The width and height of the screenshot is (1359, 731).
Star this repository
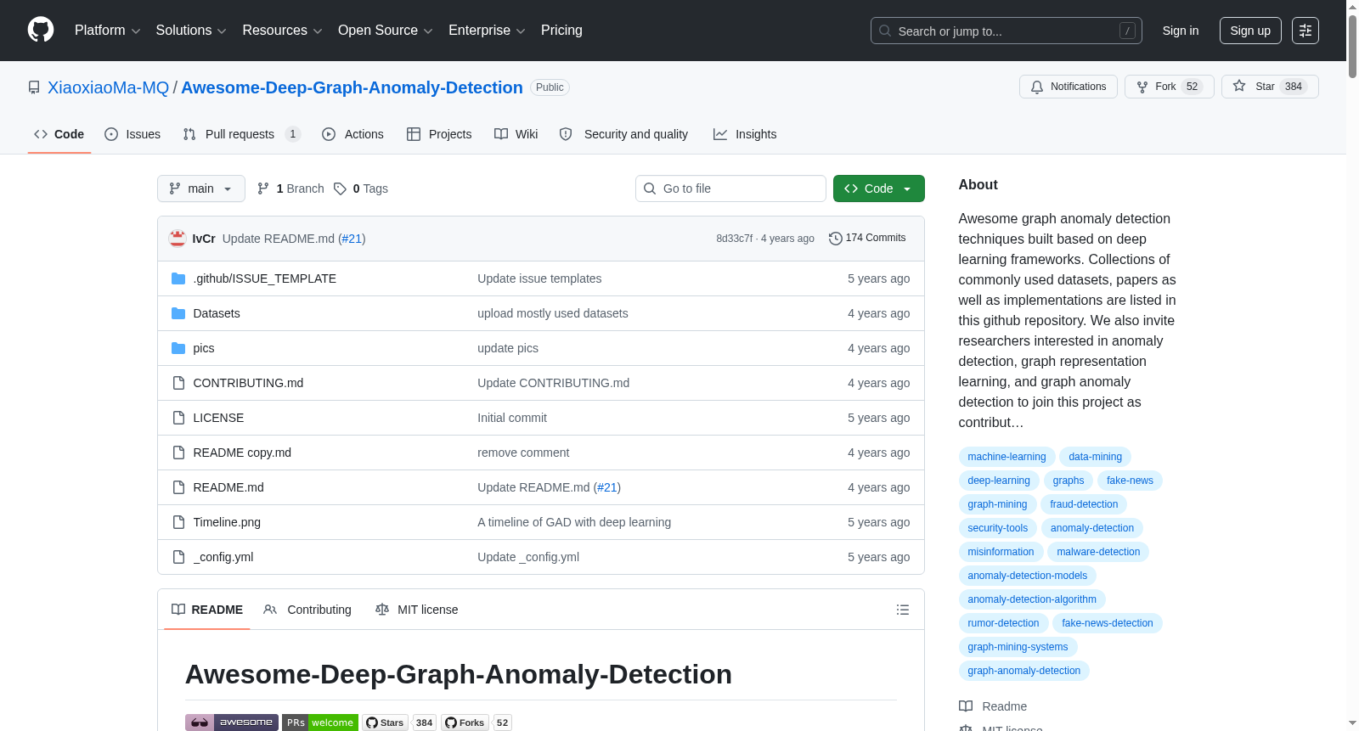[1269, 87]
